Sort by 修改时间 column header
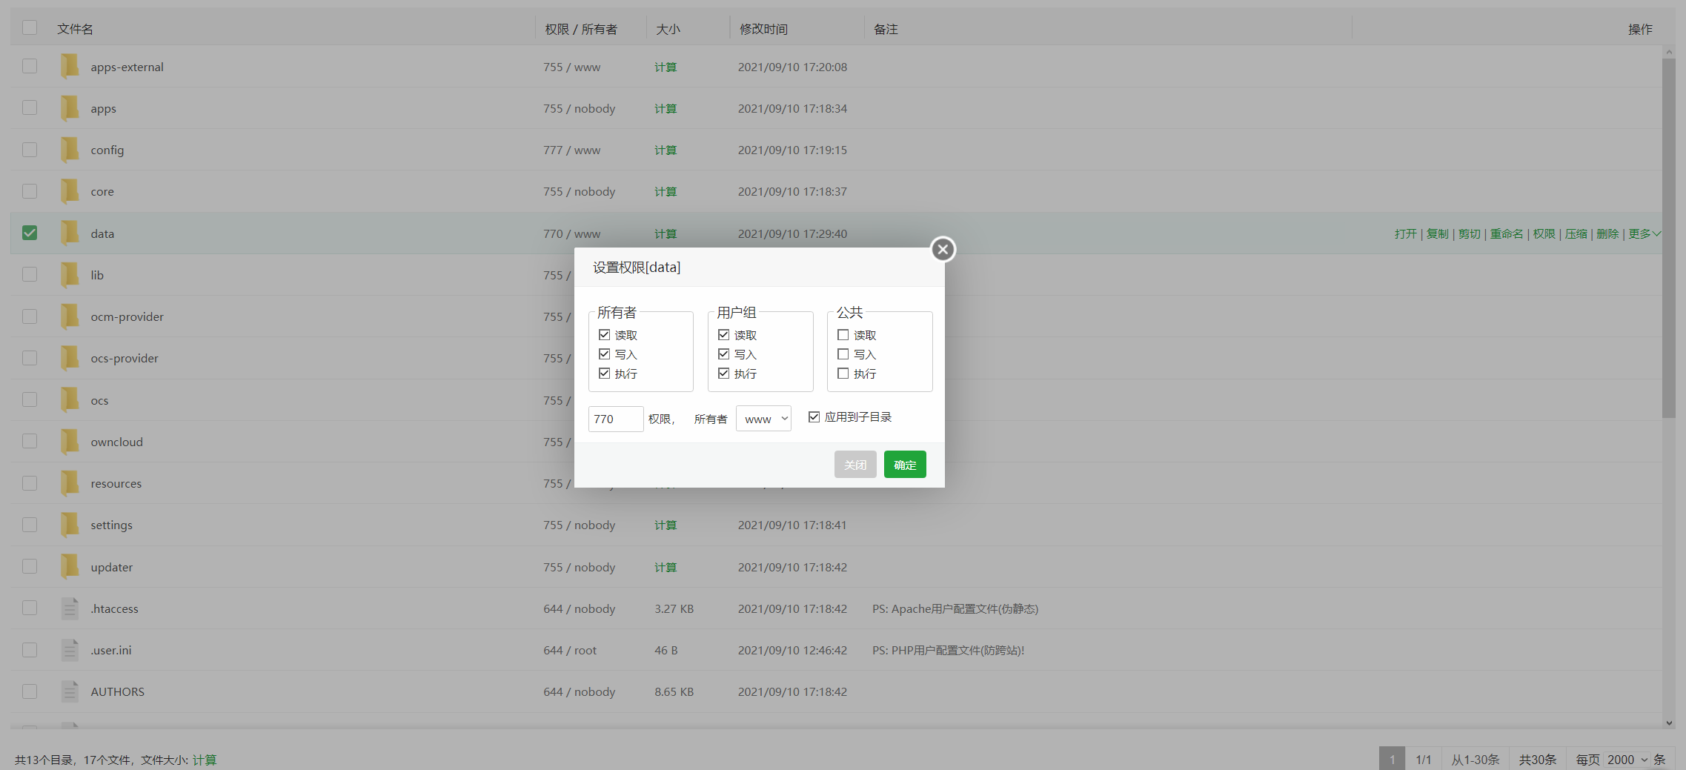Image resolution: width=1686 pixels, height=770 pixels. point(763,29)
